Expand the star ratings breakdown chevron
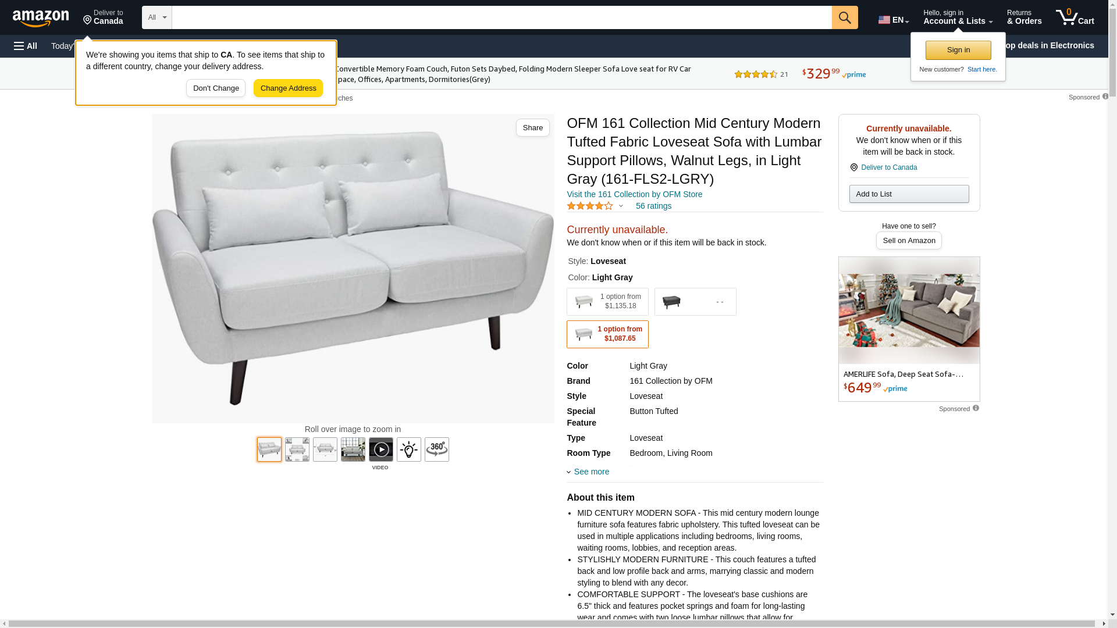The width and height of the screenshot is (1117, 628). point(621,206)
